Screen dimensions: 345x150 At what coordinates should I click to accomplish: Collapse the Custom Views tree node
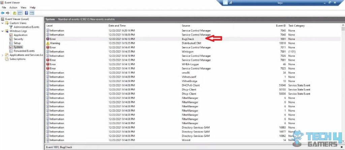(3, 23)
